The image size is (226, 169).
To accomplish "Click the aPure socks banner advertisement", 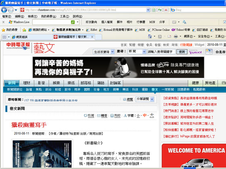I will (x=118, y=68).
